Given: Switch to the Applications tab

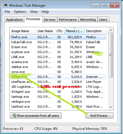Looking at the screenshot, I should point(15,20).
